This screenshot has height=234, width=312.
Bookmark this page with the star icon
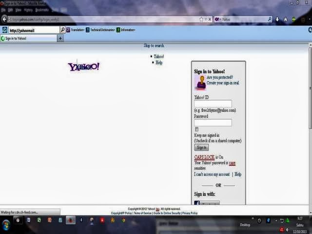point(201,19)
